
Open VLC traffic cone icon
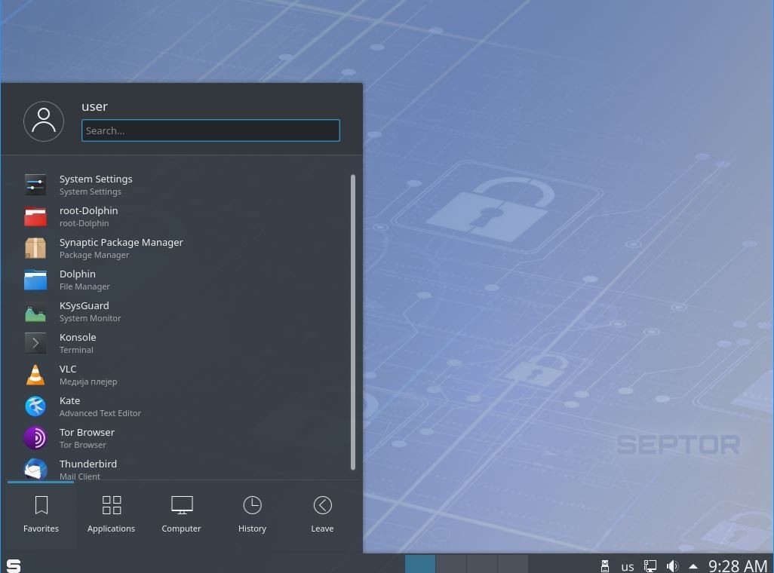[x=35, y=375]
